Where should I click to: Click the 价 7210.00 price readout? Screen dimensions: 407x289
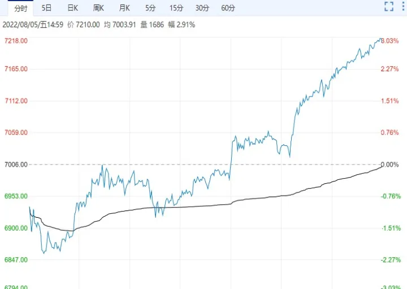(84, 25)
